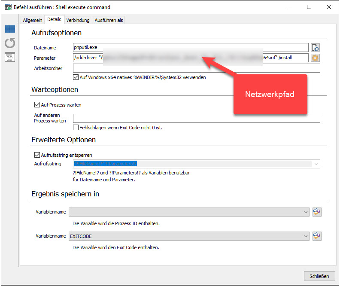Enable 'Fehlschlagen wenn Exit Code nicht 0 ist'
This screenshot has width=340, height=287.
(x=76, y=128)
